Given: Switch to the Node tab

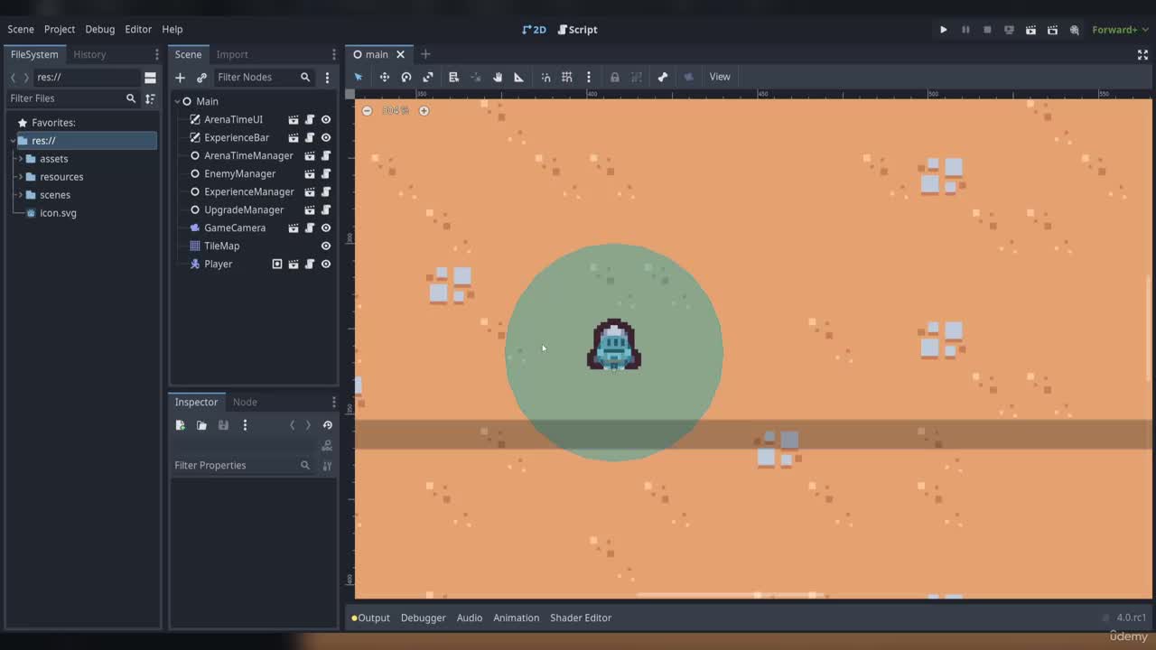Looking at the screenshot, I should (245, 402).
